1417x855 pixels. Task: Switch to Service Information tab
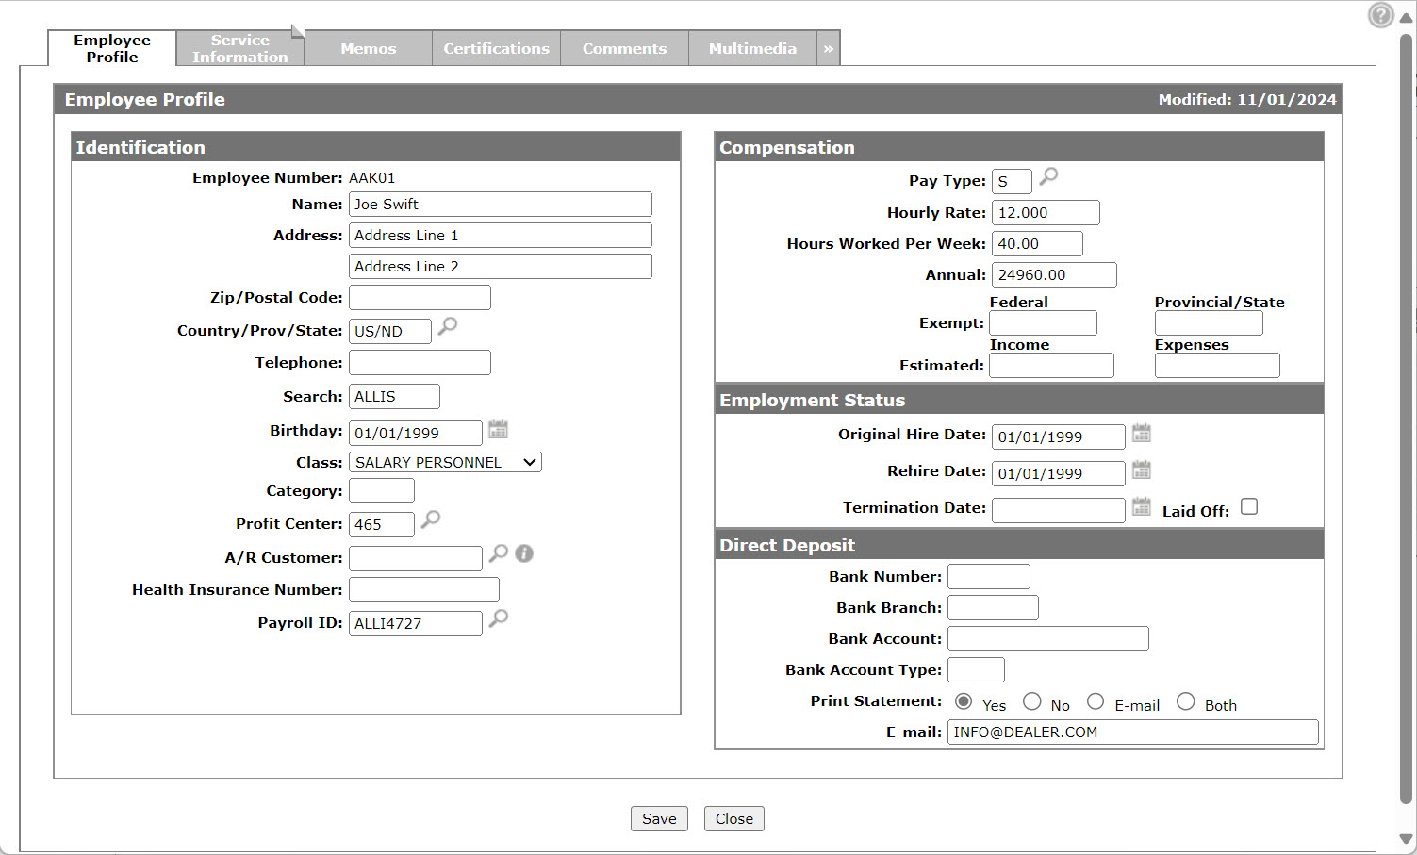240,48
